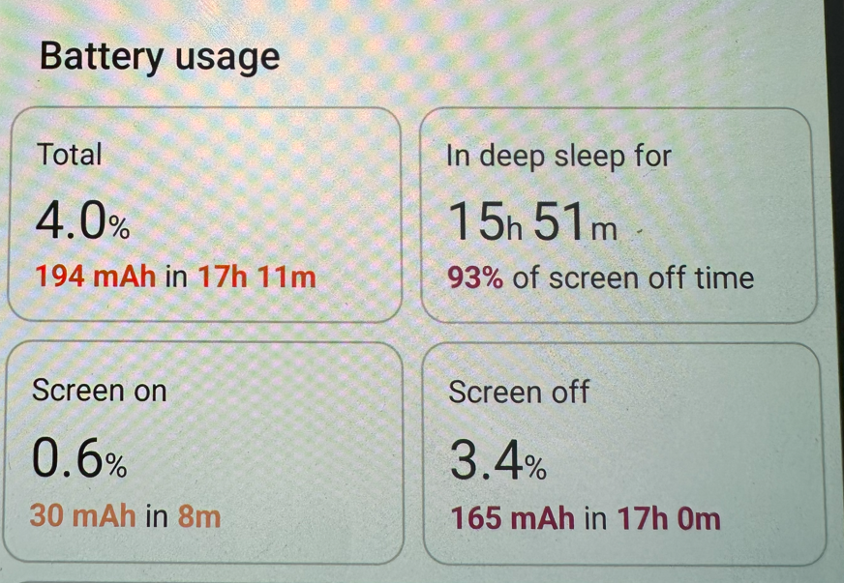Select the 0.6% screen on value
The image size is (844, 583).
[x=79, y=459]
